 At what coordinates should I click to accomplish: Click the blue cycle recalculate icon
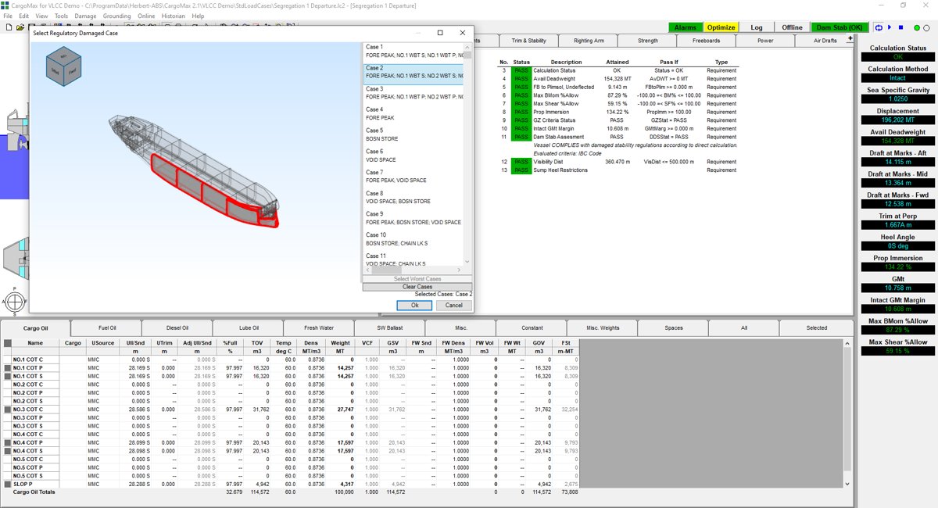tap(879, 27)
